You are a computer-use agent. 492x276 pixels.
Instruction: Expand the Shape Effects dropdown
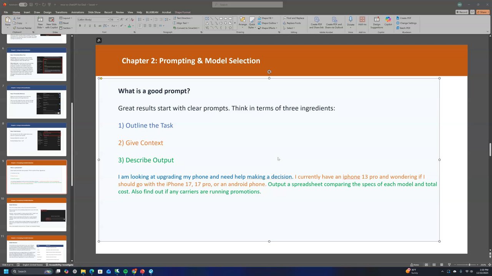click(x=268, y=28)
